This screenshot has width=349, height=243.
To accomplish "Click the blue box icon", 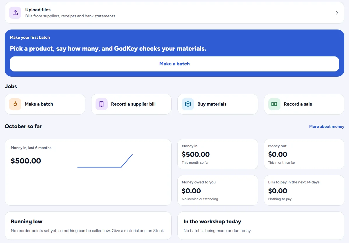I will (x=188, y=104).
